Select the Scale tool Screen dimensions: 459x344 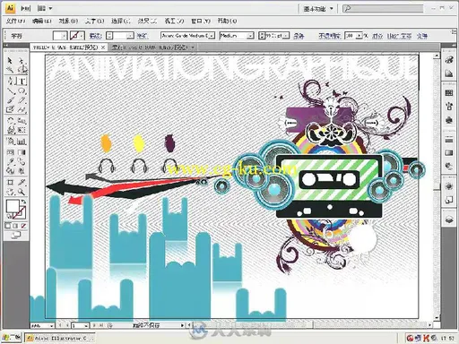click(x=22, y=120)
